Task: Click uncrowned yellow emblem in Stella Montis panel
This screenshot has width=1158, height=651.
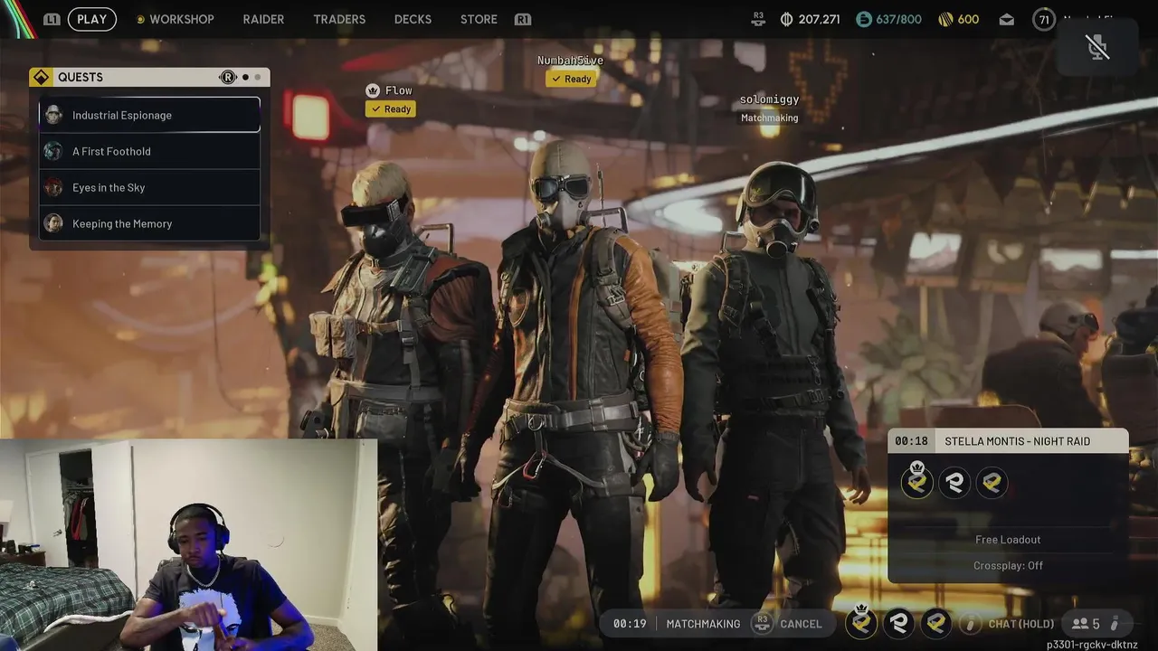Action: pos(992,483)
